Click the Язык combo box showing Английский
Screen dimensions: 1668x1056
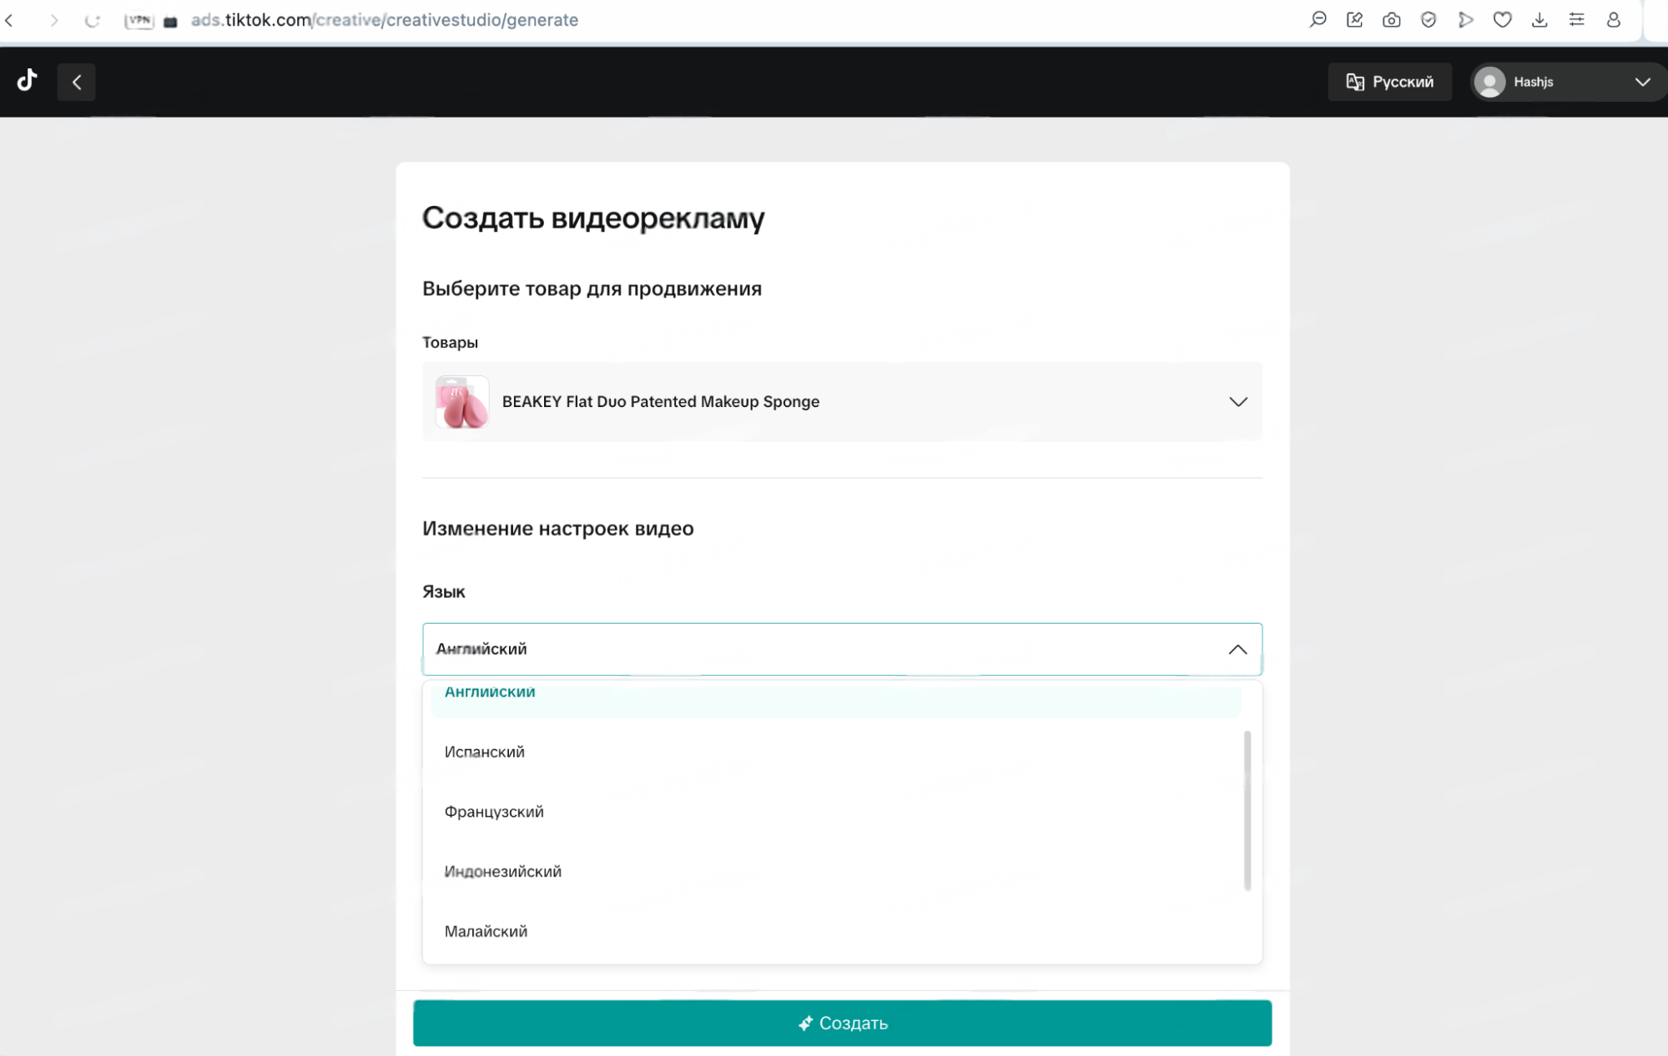pyautogui.click(x=842, y=649)
